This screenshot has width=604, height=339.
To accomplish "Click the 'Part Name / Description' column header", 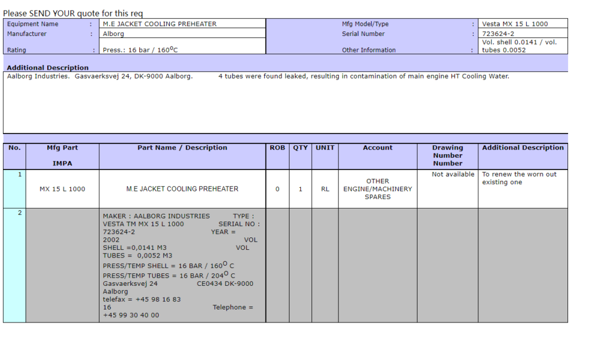I will [182, 148].
